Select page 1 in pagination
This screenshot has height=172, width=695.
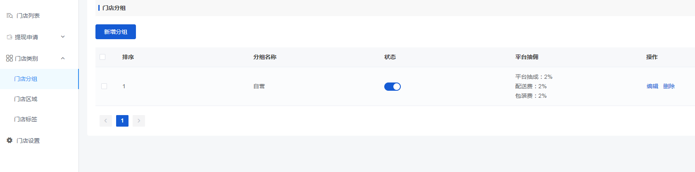tap(122, 121)
